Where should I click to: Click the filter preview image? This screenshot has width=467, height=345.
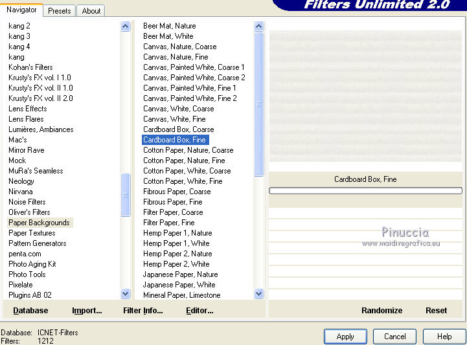365,96
